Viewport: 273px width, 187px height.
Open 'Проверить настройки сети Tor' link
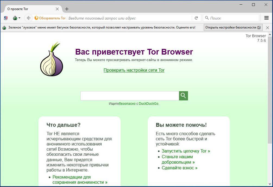pos(134,70)
